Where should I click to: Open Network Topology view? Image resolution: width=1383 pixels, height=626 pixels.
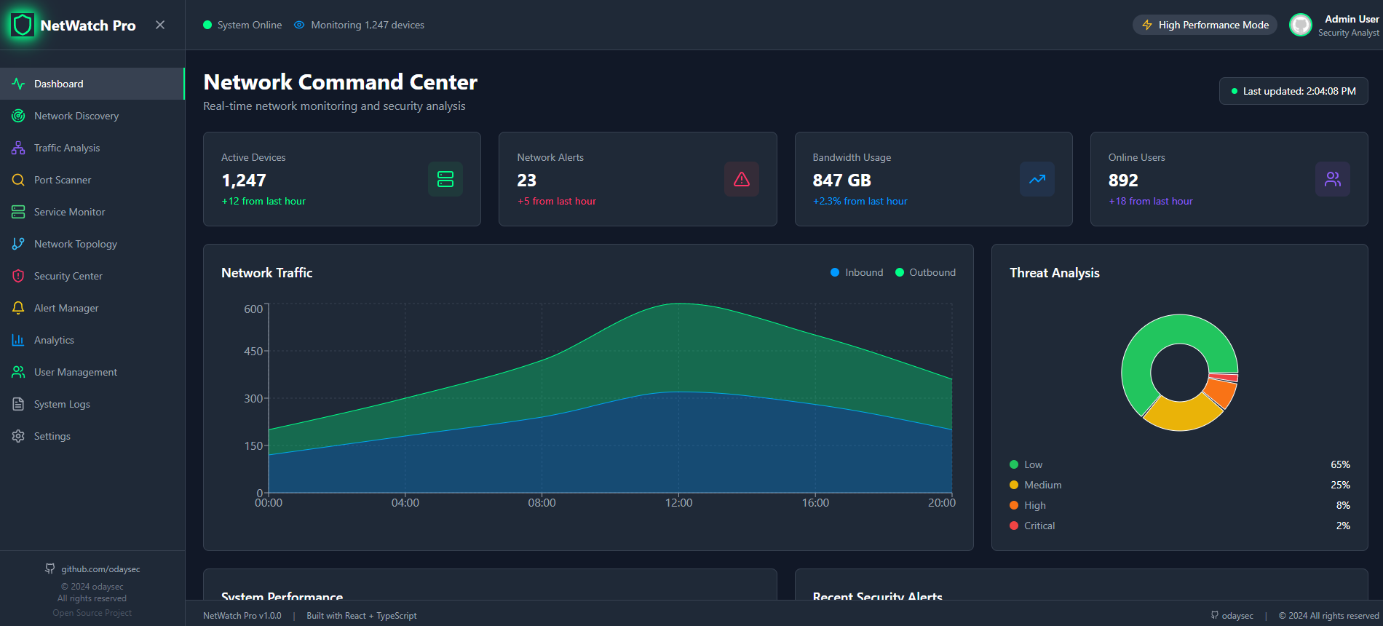[92, 244]
